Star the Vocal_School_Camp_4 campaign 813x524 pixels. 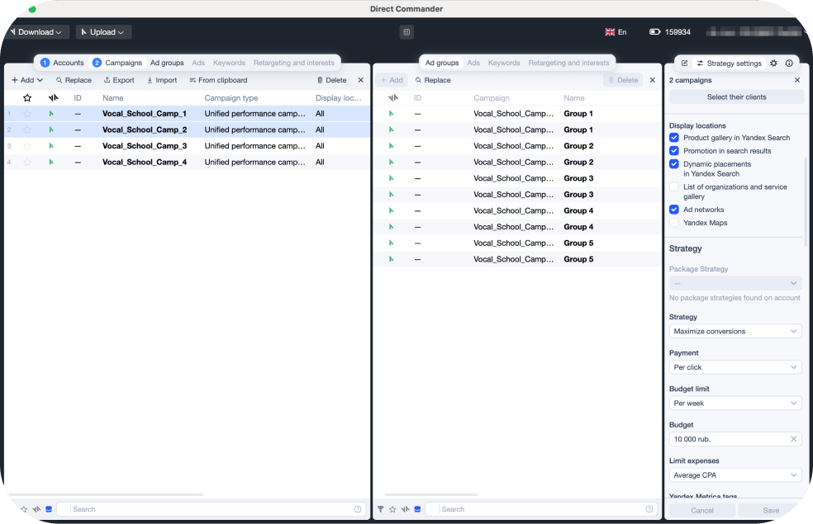point(27,162)
